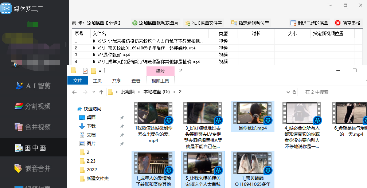Select video 3_好好赚钱难过去 thumbnail
Viewport: 367px width, 188px height.
pos(203,113)
